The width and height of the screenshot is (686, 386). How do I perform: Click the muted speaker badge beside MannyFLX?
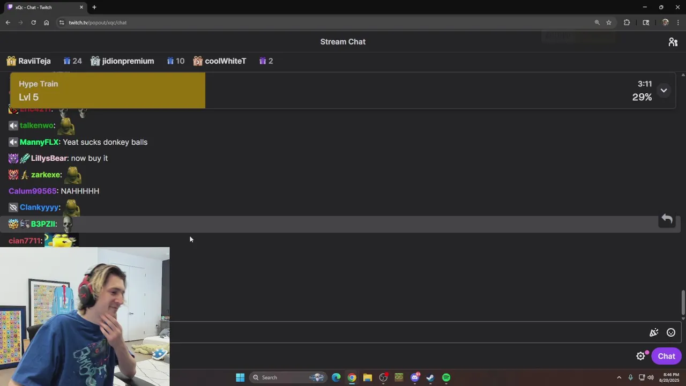(13, 142)
